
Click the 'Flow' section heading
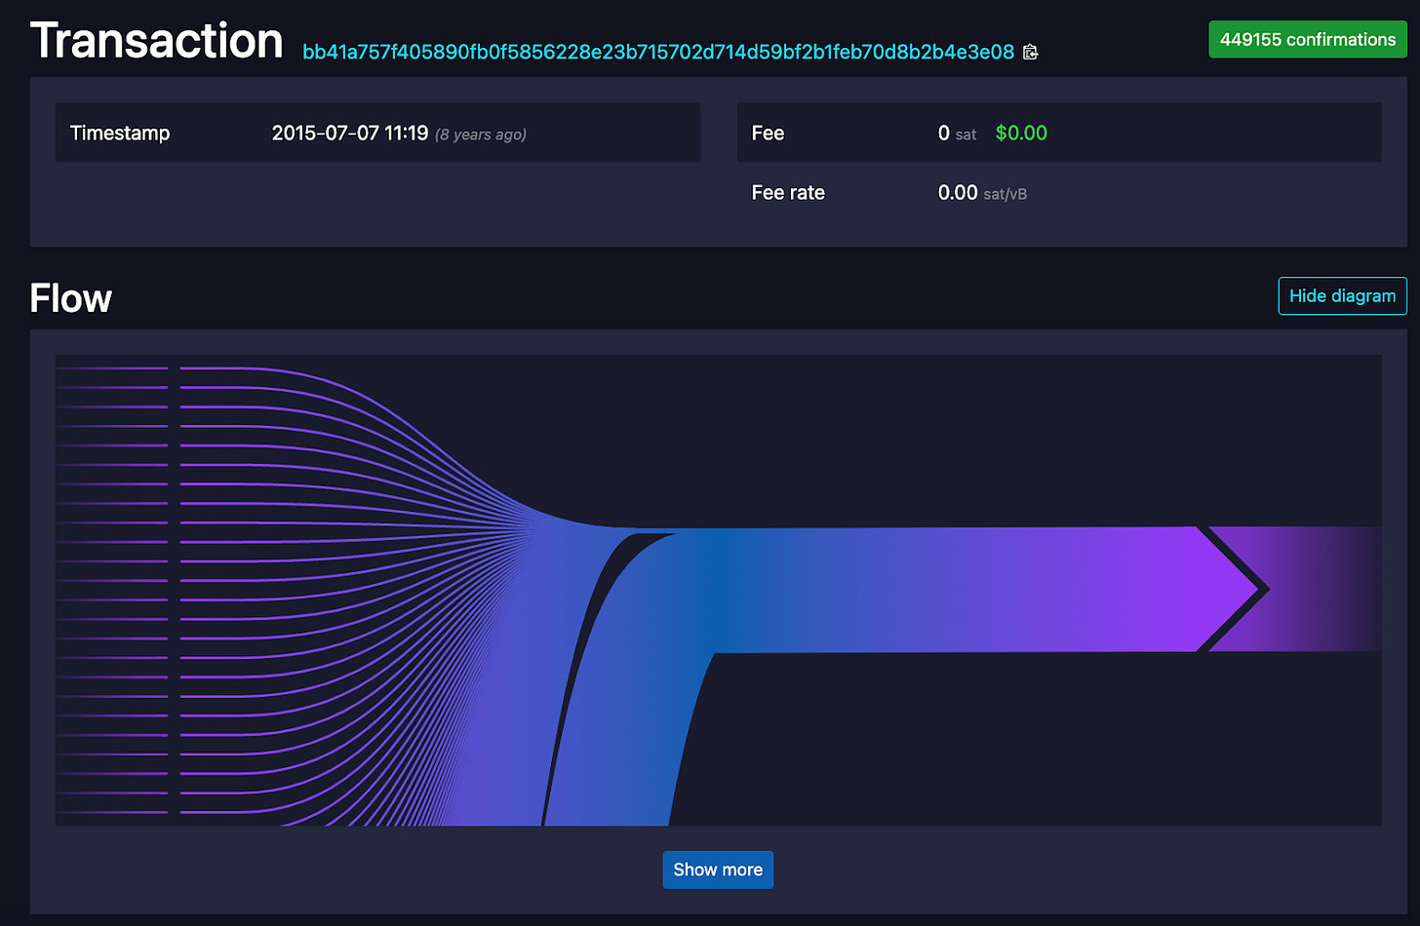[71, 298]
